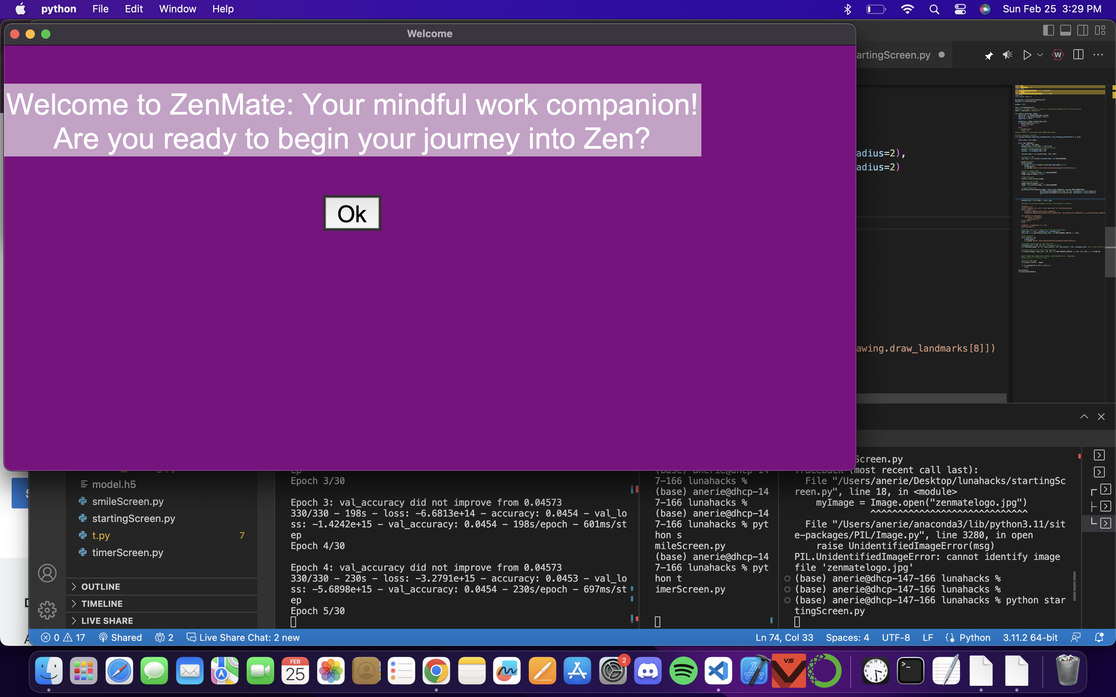Toggle the primary side bar layout
The height and width of the screenshot is (697, 1116).
(1048, 31)
